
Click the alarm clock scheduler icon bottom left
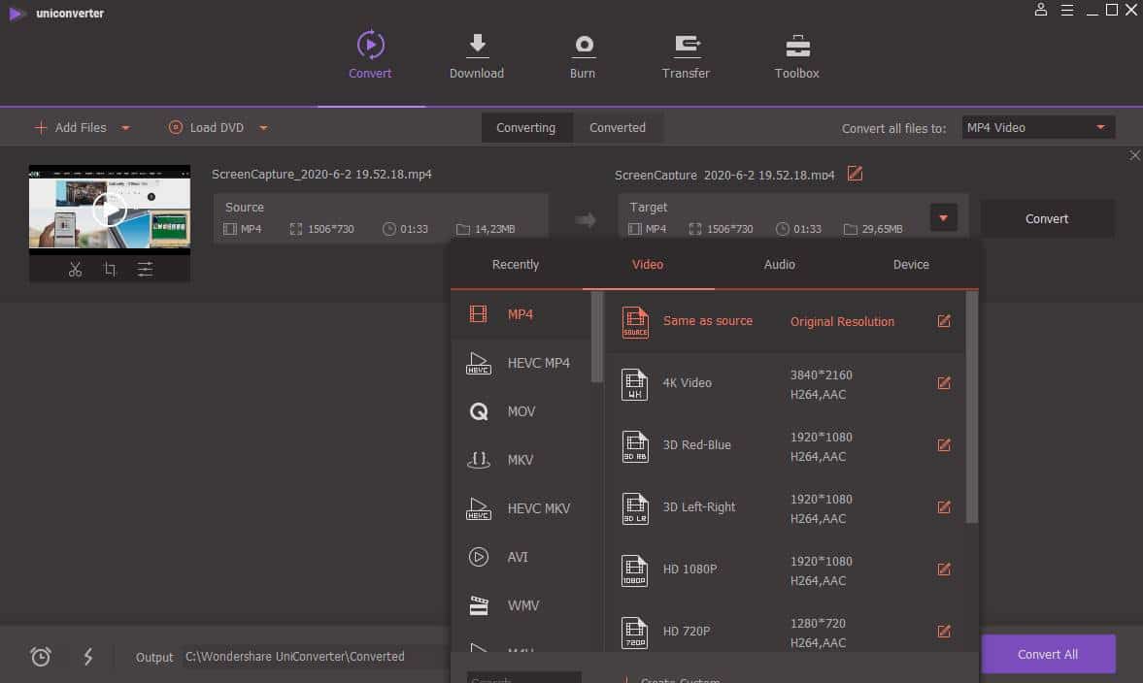40,657
